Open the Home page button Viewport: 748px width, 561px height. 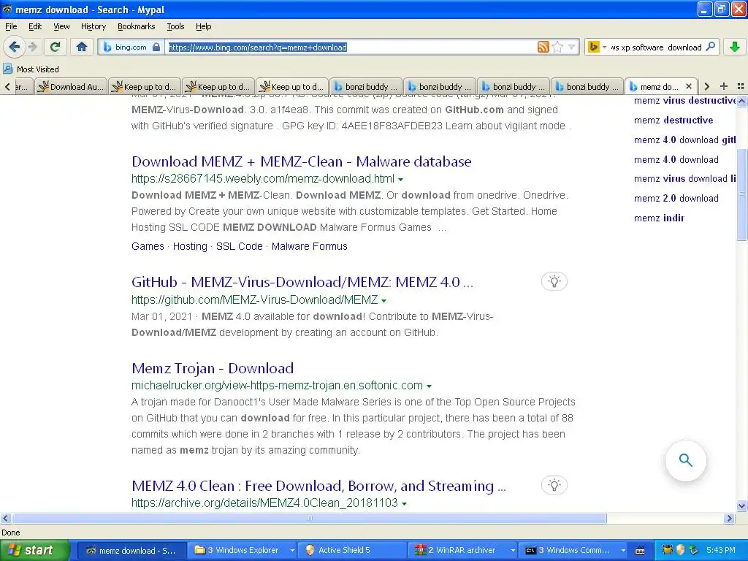pos(82,47)
